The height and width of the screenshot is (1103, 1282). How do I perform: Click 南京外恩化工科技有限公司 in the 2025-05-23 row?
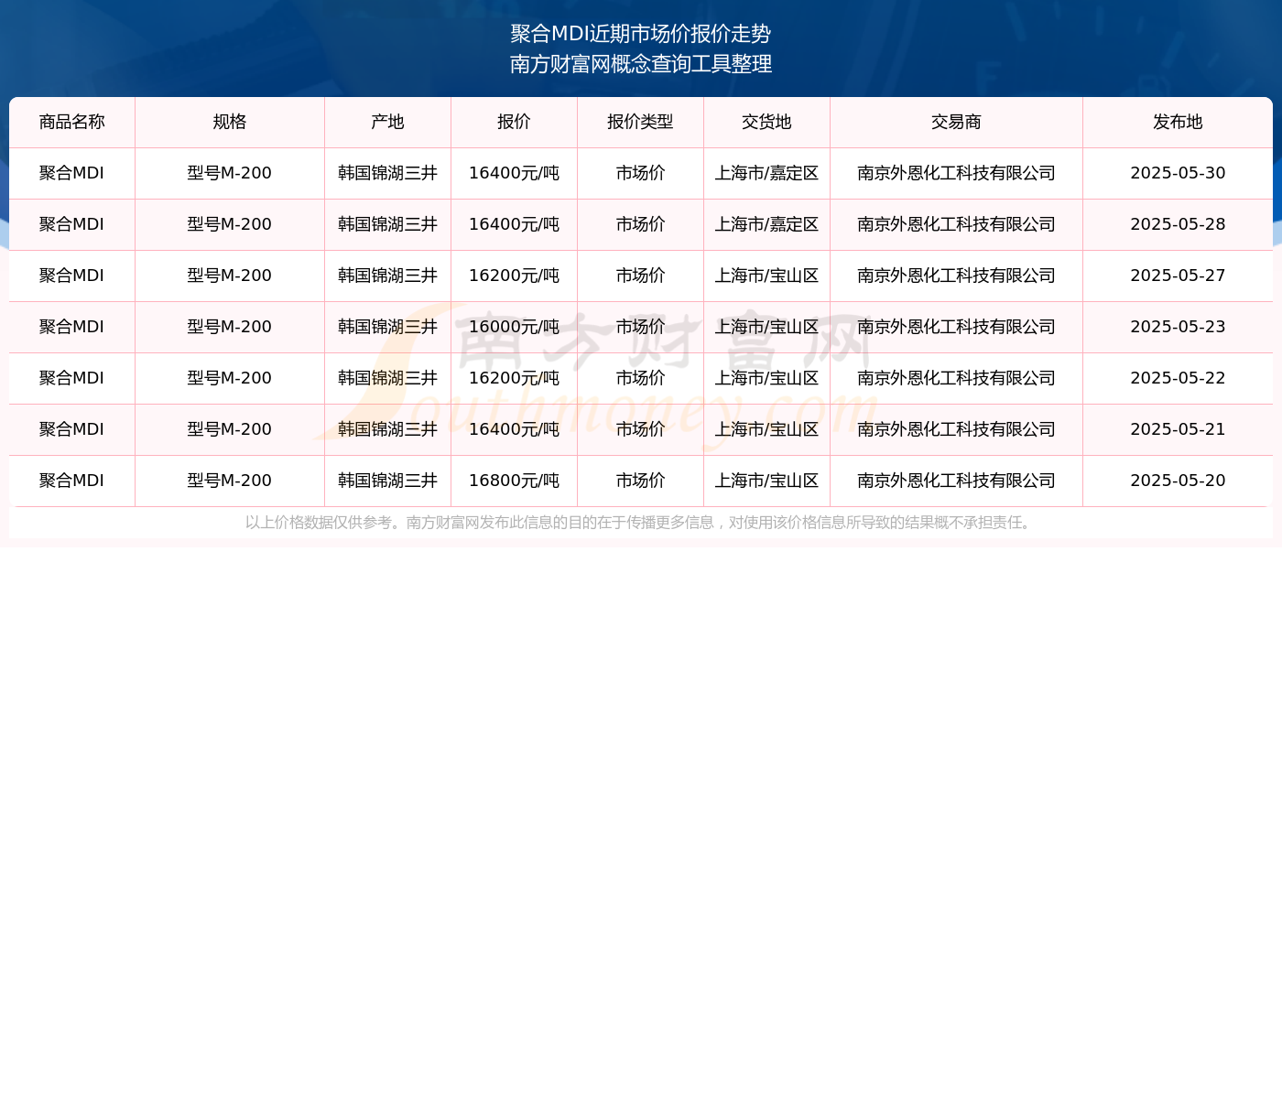point(957,327)
